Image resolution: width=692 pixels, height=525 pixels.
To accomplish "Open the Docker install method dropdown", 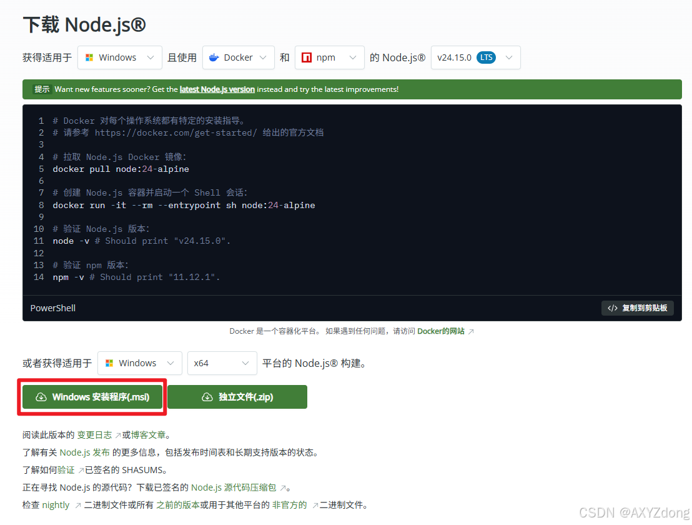I will coord(239,57).
